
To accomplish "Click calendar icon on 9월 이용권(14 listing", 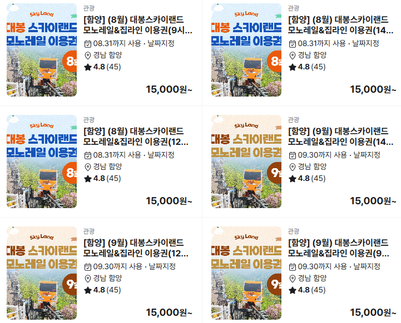I will (293, 155).
